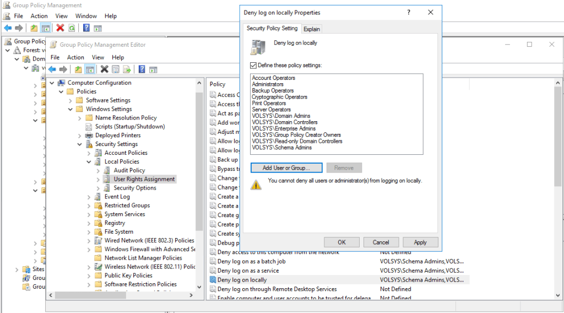Click the Back arrow in Editor toolbar
The width and height of the screenshot is (564, 313).
pos(52,69)
